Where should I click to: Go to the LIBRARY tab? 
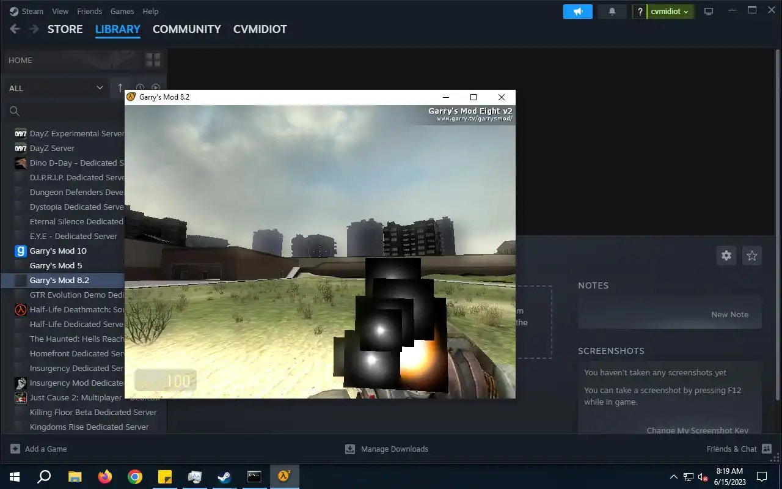pyautogui.click(x=118, y=29)
